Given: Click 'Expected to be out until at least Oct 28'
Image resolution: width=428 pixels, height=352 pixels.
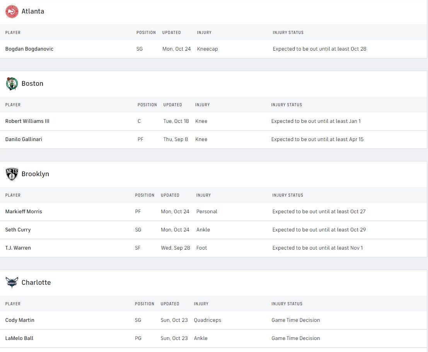Looking at the screenshot, I should (319, 49).
